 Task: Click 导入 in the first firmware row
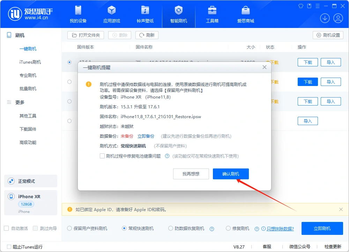(331, 62)
